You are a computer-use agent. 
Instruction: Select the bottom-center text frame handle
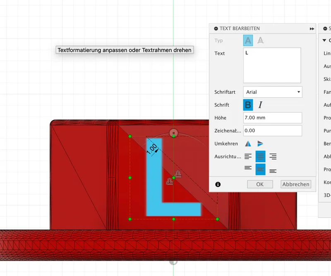point(173,219)
